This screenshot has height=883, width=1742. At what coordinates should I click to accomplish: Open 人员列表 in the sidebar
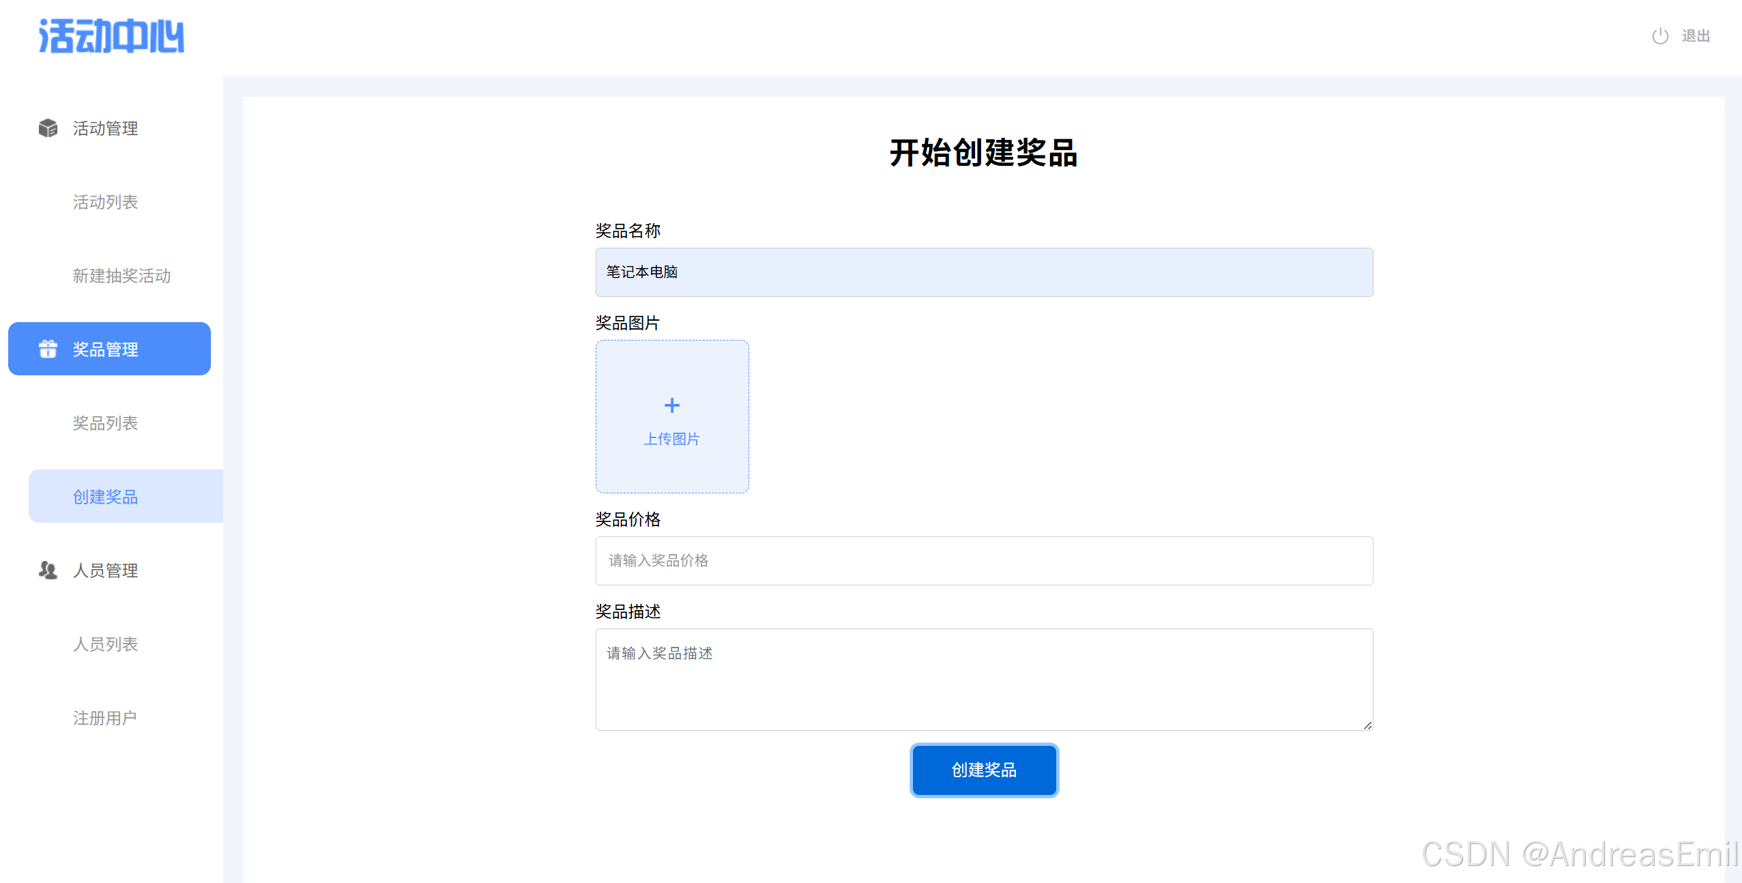(x=106, y=644)
